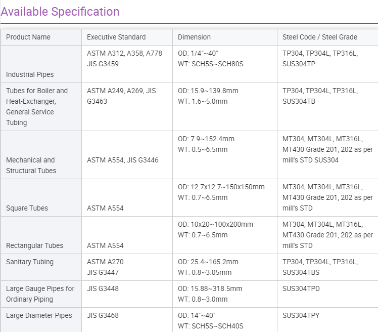Select the ASTM A554, JIS G3446 cell
Screen dimensions: 378x332
[122, 160]
